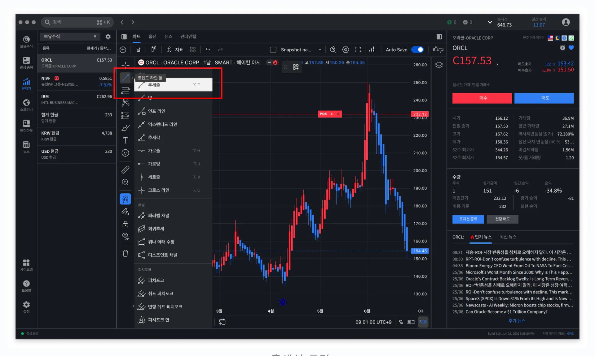Lock all drawings with padlock icon
This screenshot has width=595, height=356.
coord(125,224)
